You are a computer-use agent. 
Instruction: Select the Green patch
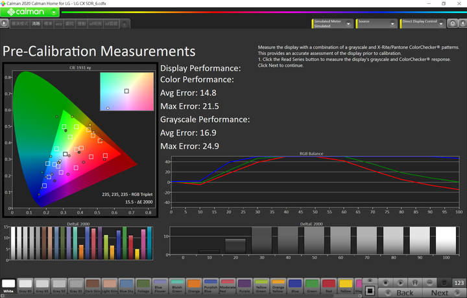[312, 286]
